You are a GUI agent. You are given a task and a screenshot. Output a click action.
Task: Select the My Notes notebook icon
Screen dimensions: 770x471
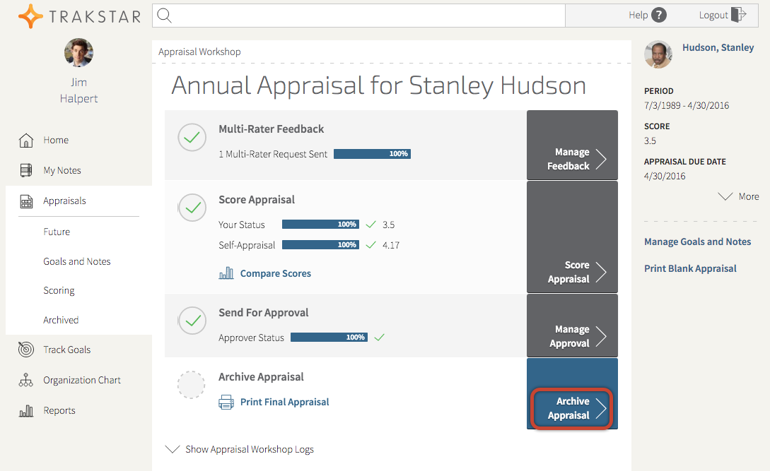point(26,170)
